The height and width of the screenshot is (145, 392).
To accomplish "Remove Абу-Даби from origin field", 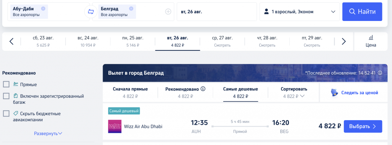I will [x=43, y=8].
